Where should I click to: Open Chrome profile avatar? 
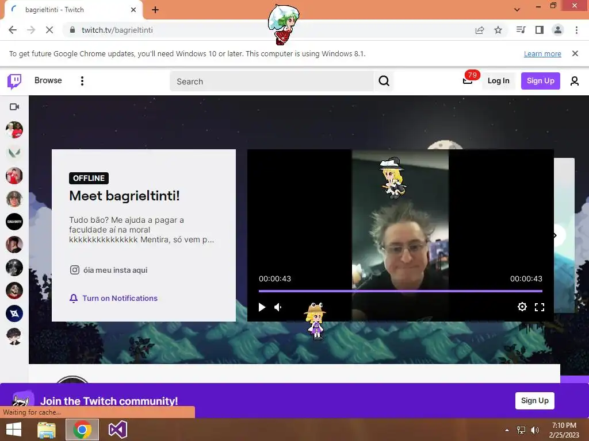pyautogui.click(x=558, y=30)
